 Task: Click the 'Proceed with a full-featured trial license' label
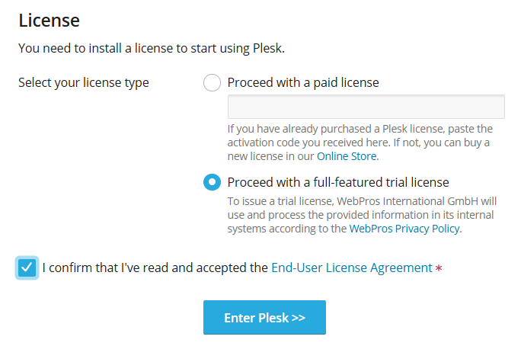(338, 182)
